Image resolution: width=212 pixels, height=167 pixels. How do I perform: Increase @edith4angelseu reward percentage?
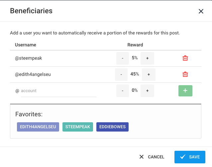(x=149, y=75)
